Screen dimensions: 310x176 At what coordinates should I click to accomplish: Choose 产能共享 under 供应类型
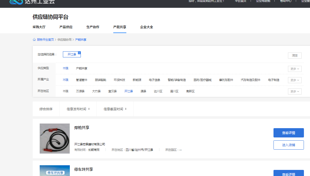pyautogui.click(x=81, y=69)
